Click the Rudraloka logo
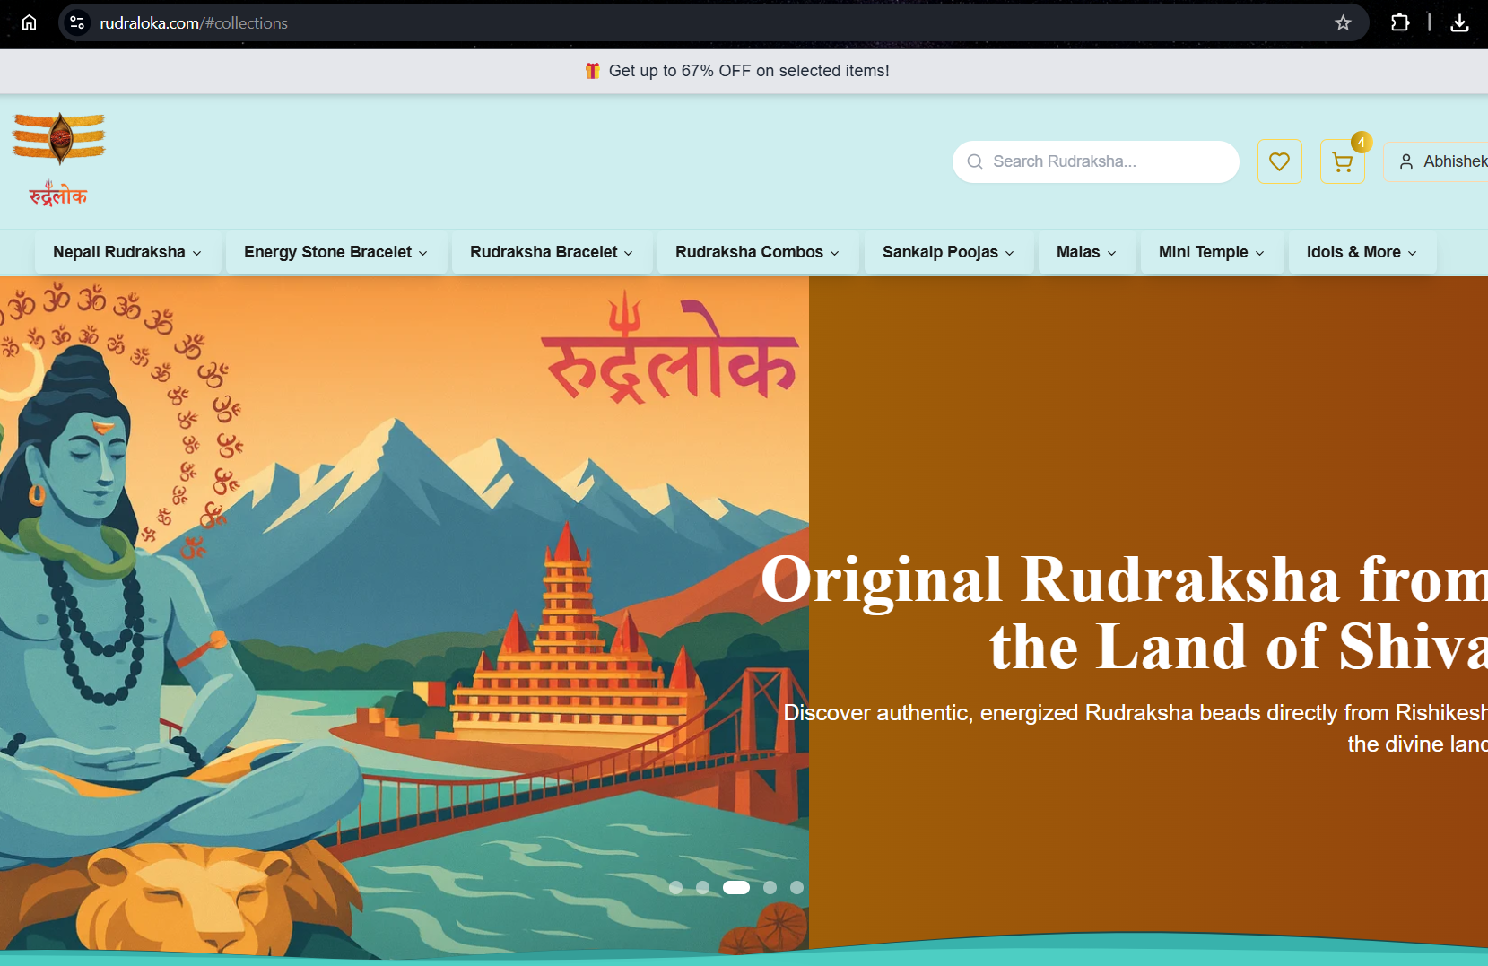1488x966 pixels. [58, 160]
